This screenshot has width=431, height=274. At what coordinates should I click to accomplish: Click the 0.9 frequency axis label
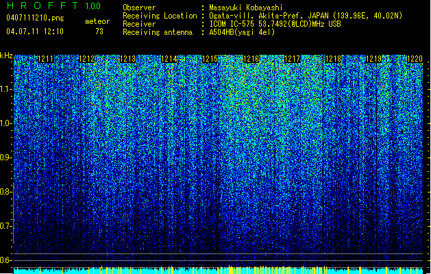5,158
